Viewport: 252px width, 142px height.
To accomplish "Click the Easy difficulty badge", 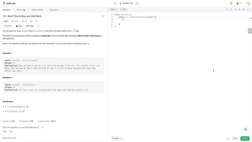I will point(6,21).
